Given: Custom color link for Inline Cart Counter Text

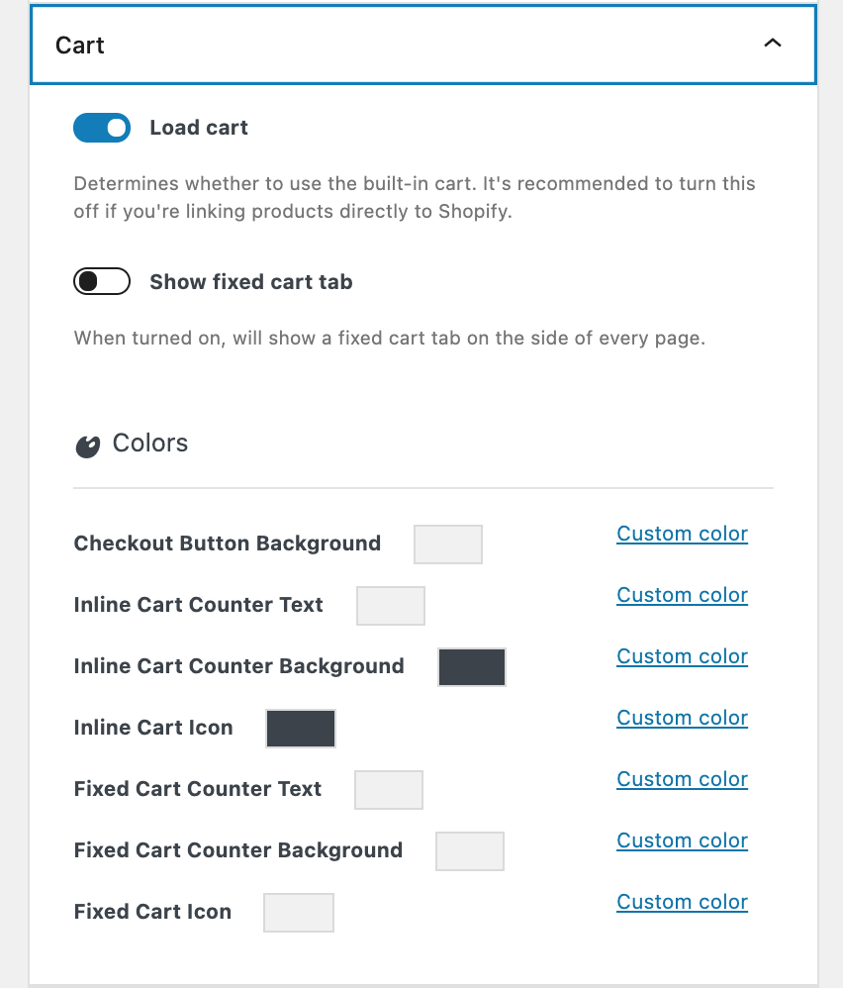Looking at the screenshot, I should coord(682,595).
